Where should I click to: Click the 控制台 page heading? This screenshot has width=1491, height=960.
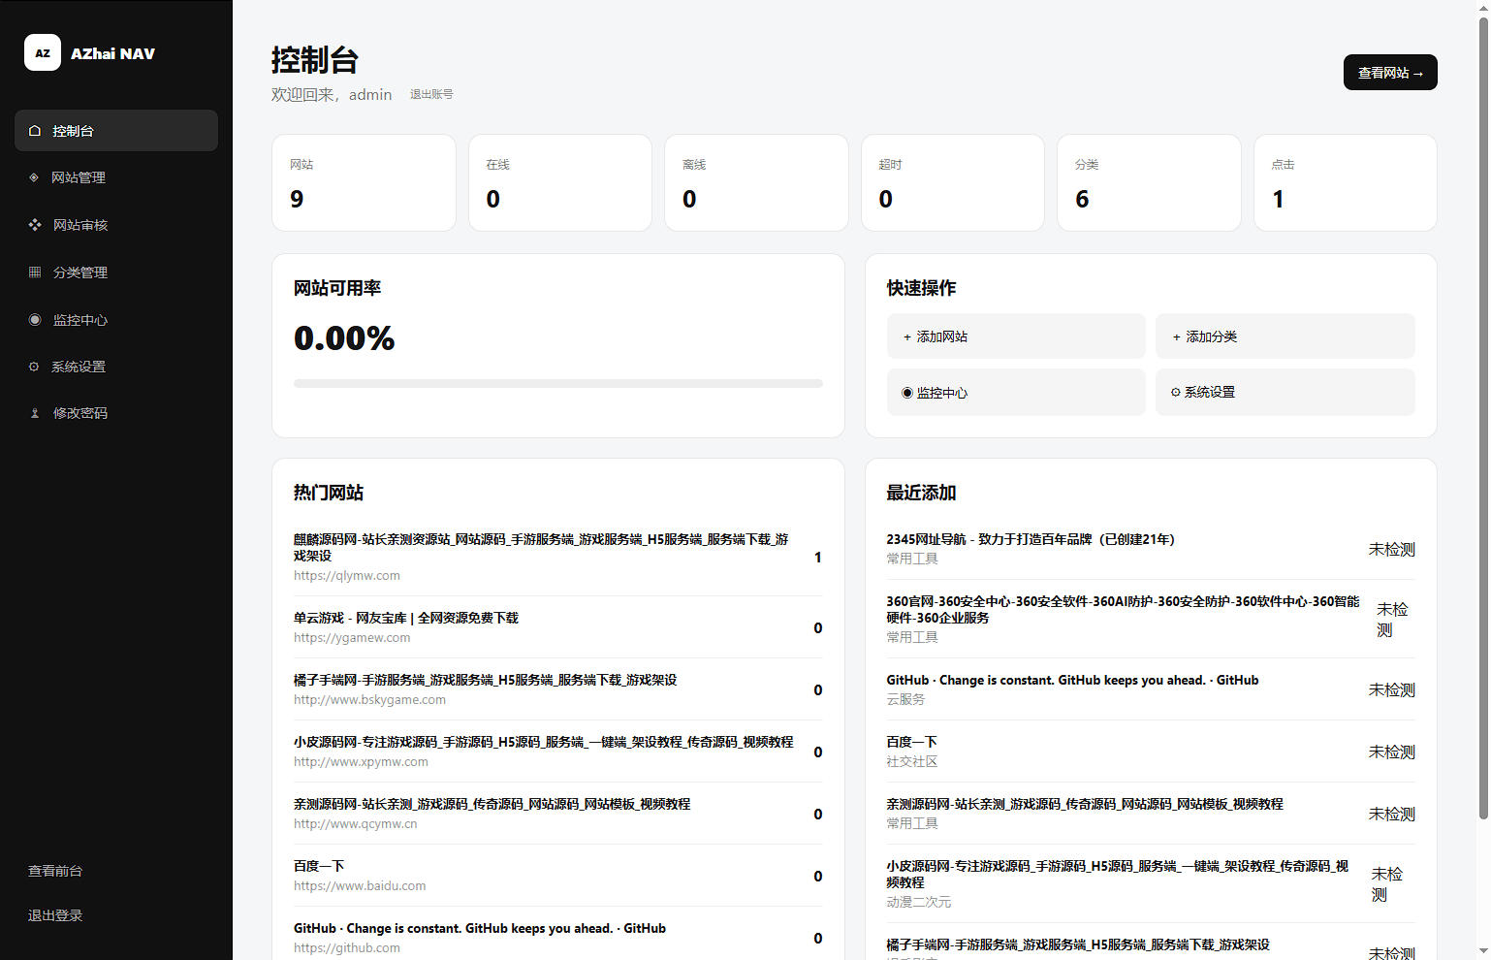[x=315, y=60]
